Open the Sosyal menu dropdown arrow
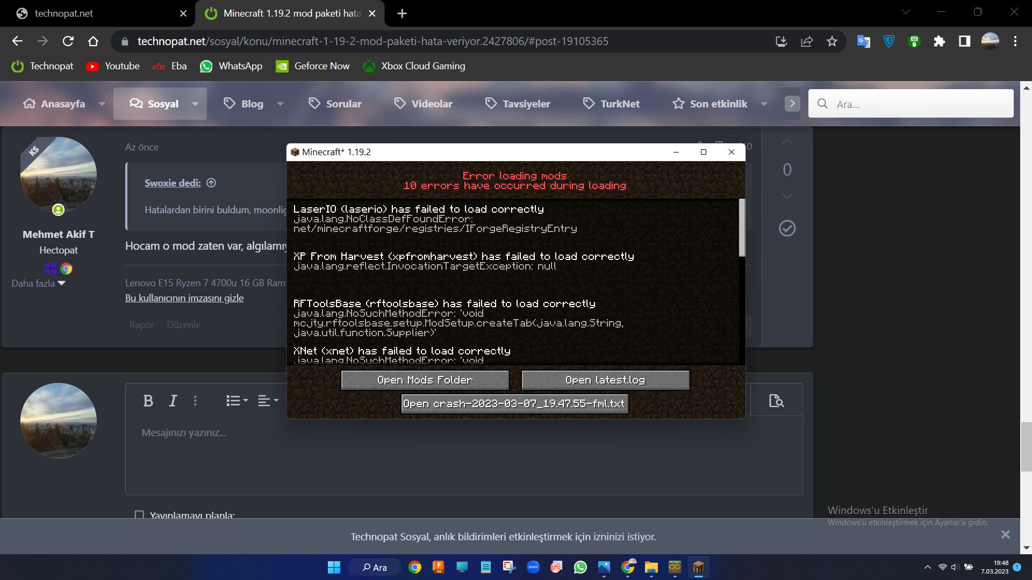This screenshot has height=580, width=1032. [x=195, y=104]
